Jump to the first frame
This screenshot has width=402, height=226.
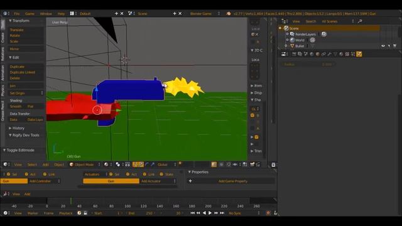pos(192,213)
